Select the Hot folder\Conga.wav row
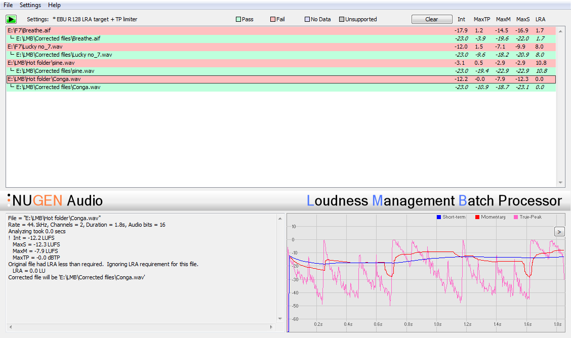The height and width of the screenshot is (338, 571). click(281, 79)
